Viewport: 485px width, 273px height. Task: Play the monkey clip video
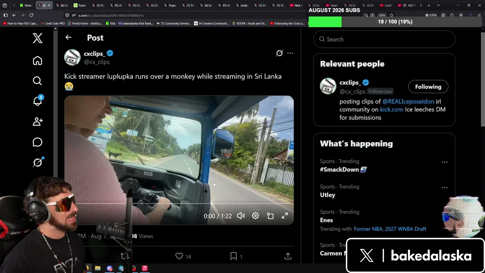[x=179, y=160]
